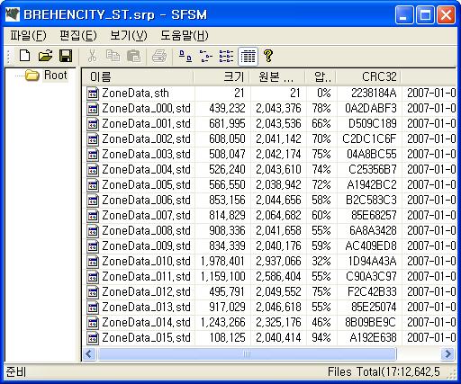Click the toolbar drag gripper handle
Viewport: 461px width, 384px height.
pos(8,57)
